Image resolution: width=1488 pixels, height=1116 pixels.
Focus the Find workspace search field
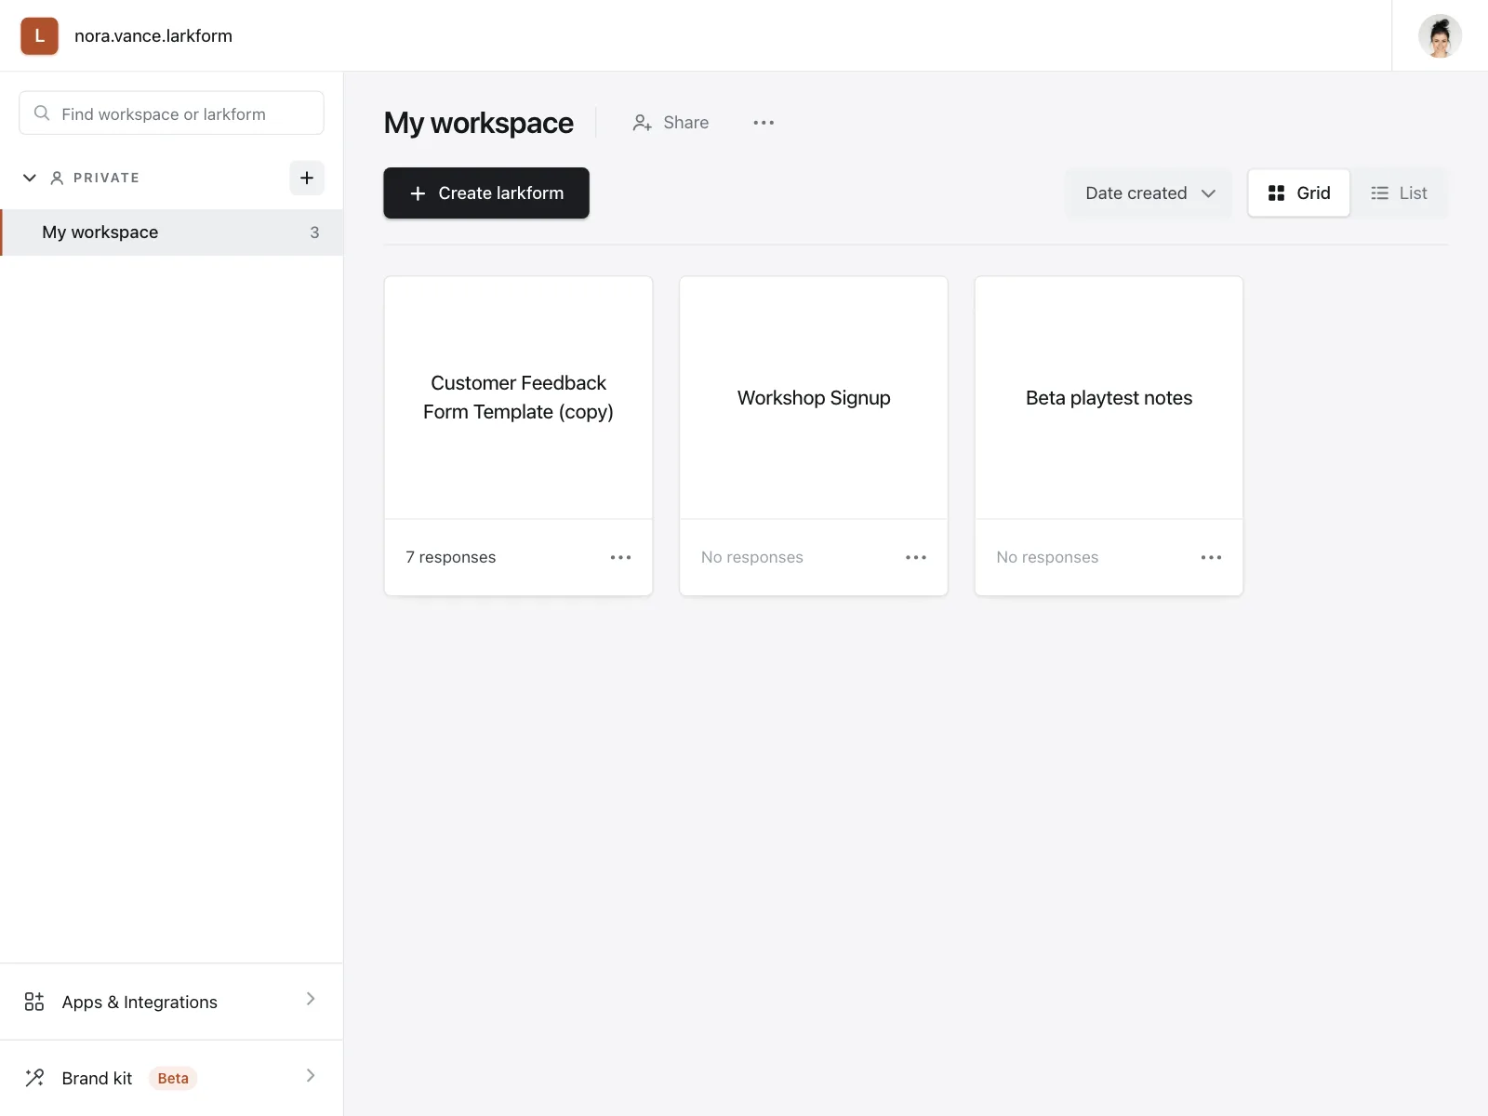(172, 113)
